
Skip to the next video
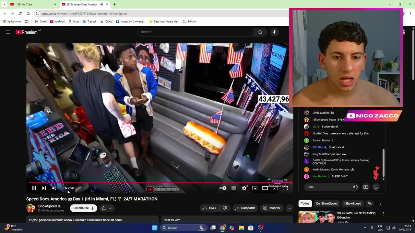tap(44, 188)
